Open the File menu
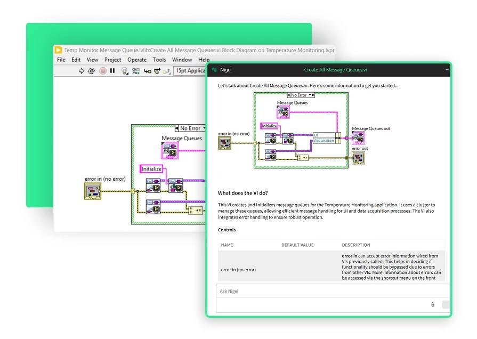 [x=61, y=60]
